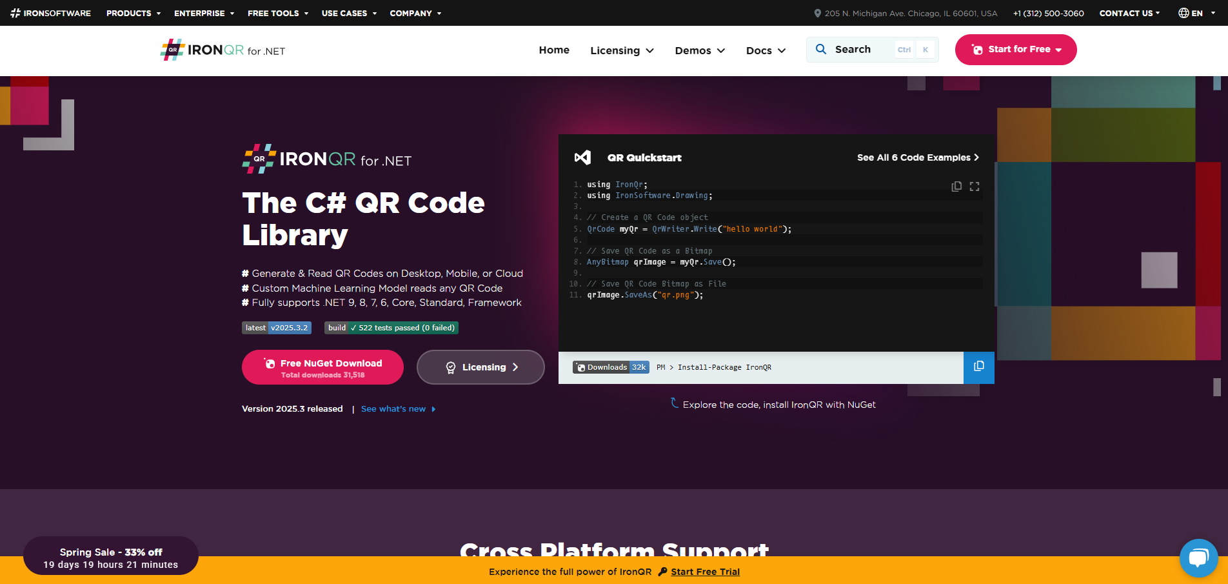Open the Start Free Trial link

point(705,572)
